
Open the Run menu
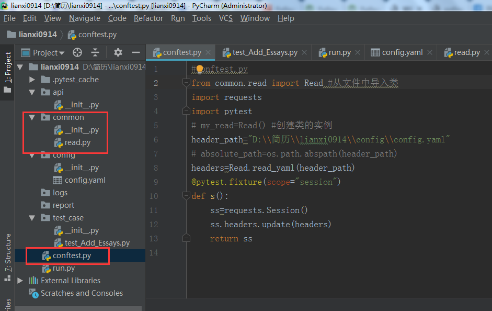(178, 18)
